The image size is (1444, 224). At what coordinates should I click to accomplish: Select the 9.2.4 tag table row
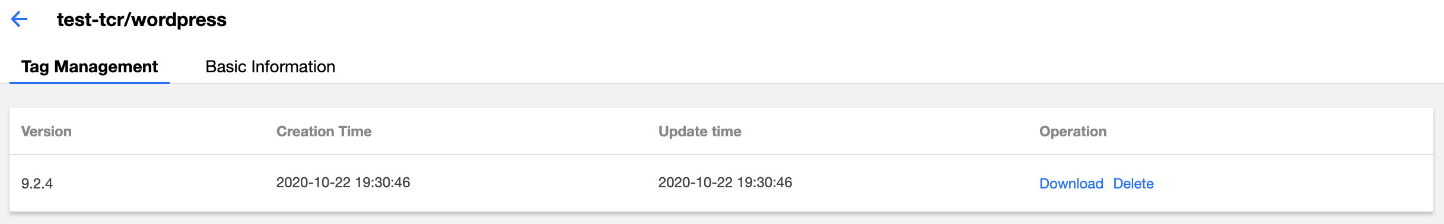click(721, 183)
